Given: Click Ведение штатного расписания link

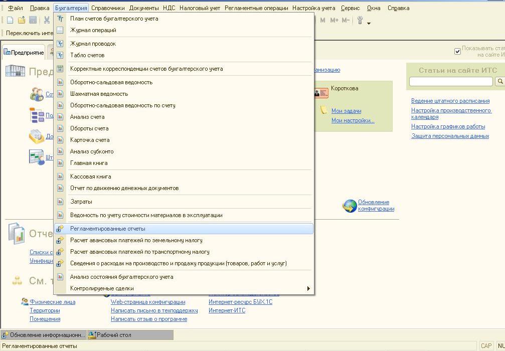Looking at the screenshot, I should (x=450, y=101).
